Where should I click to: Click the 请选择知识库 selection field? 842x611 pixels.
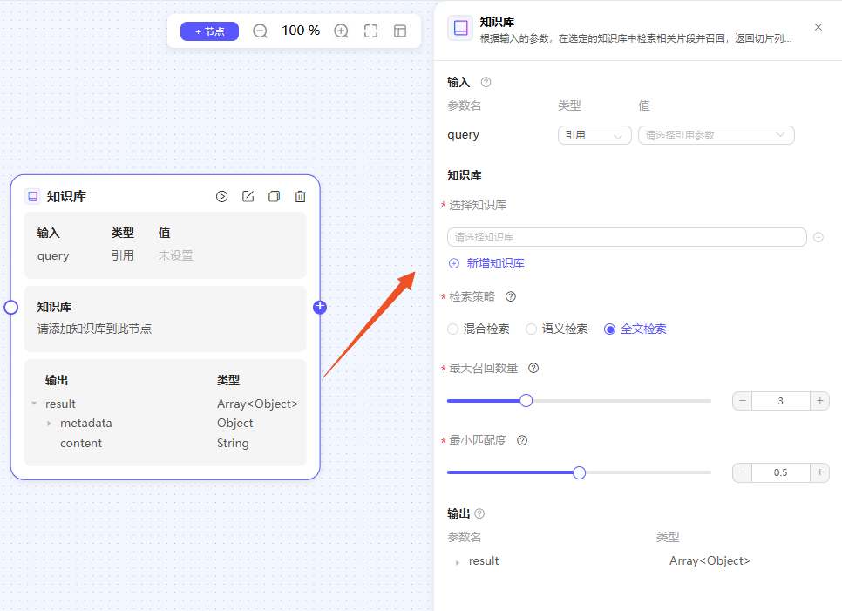pyautogui.click(x=627, y=237)
